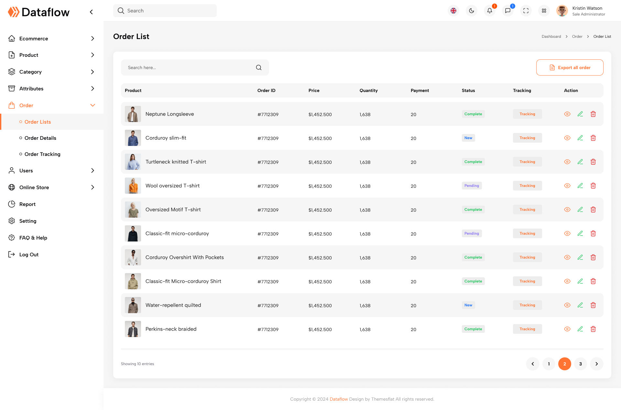Show details of Oversized Motif T-shirt order
This screenshot has width=621, height=410.
click(x=567, y=210)
